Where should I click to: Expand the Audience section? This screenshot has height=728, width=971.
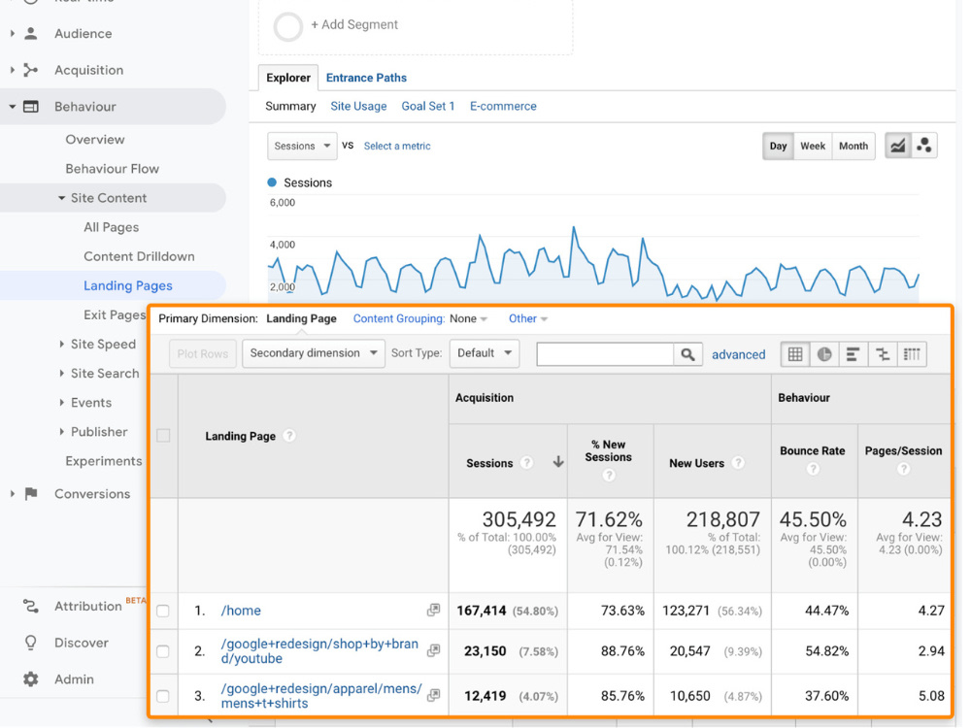click(x=13, y=33)
